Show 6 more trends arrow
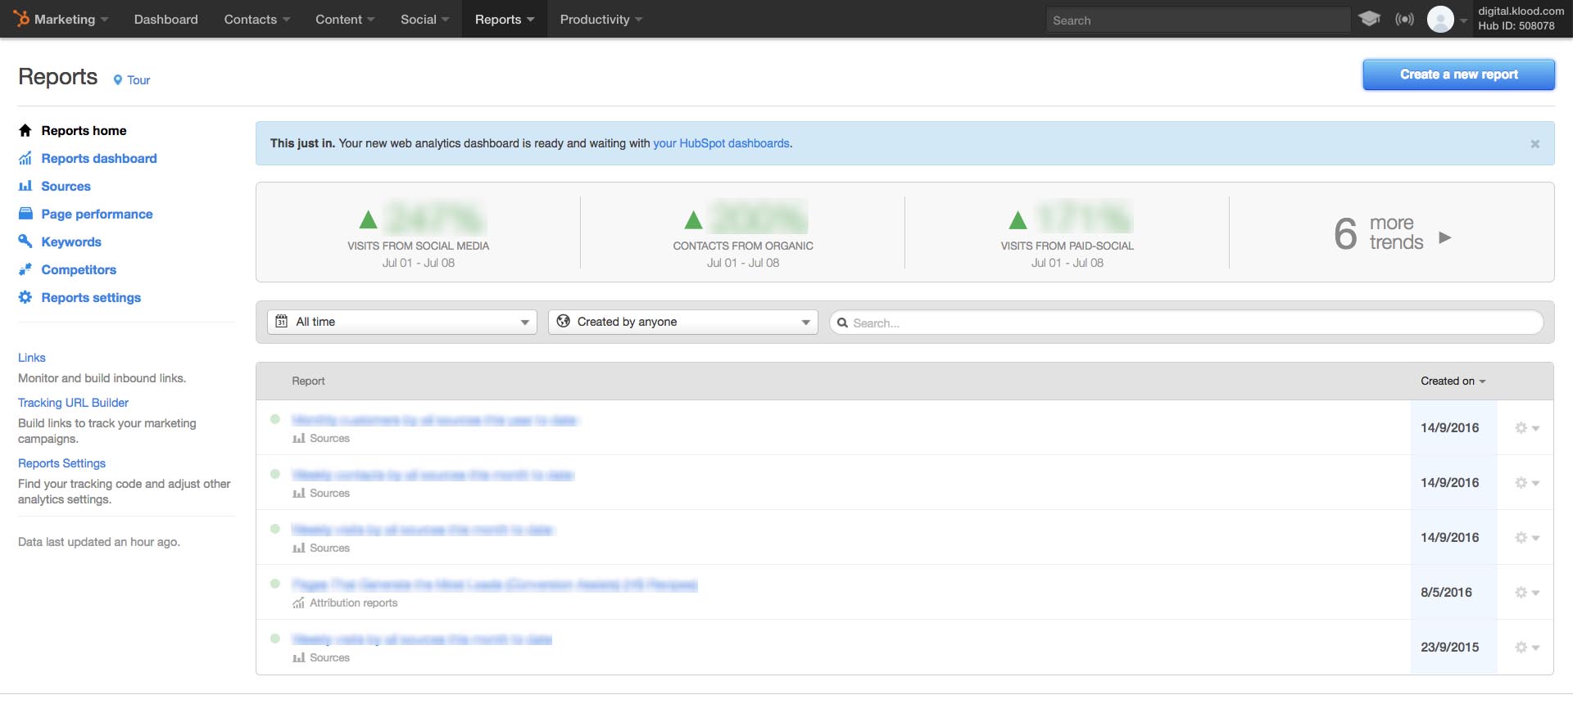This screenshot has height=704, width=1573. (x=1445, y=237)
